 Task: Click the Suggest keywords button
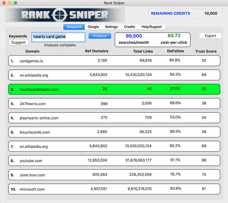19,42
